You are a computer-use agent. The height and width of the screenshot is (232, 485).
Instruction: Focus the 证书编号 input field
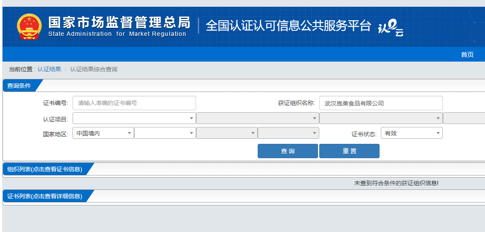[x=134, y=103]
